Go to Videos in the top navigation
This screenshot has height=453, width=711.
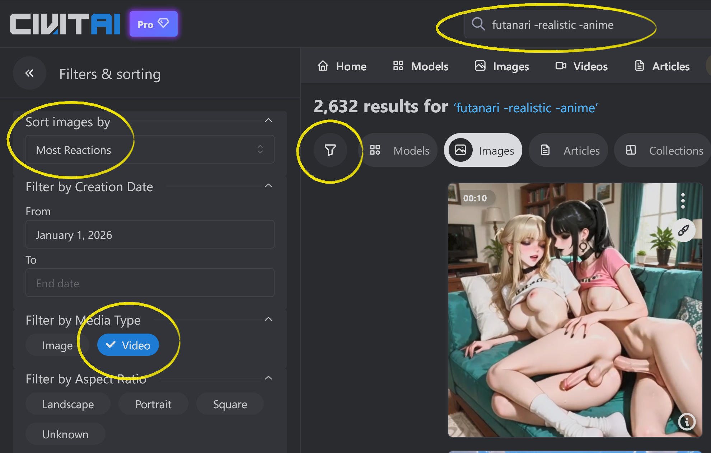click(582, 66)
